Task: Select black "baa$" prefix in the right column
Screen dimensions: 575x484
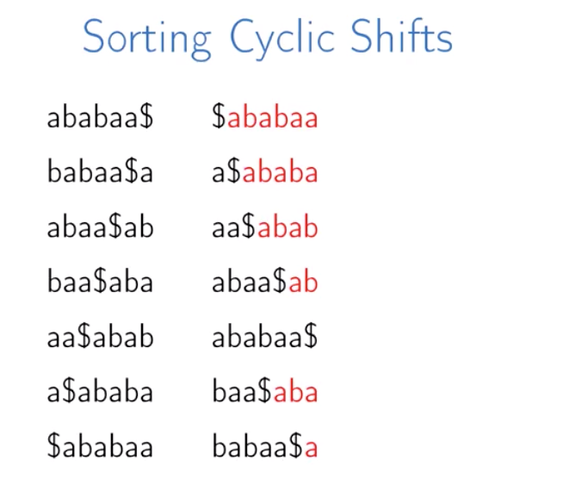Action: click(x=242, y=393)
